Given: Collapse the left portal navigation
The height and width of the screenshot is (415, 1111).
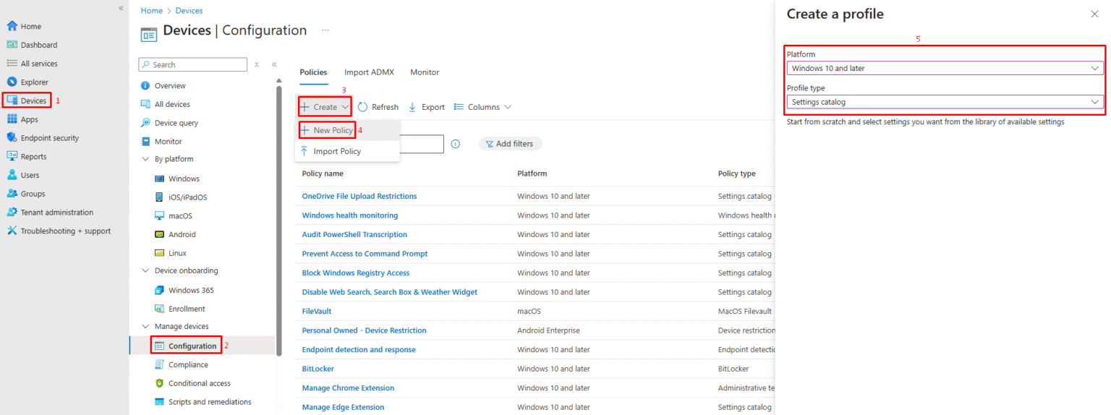Looking at the screenshot, I should (x=121, y=7).
